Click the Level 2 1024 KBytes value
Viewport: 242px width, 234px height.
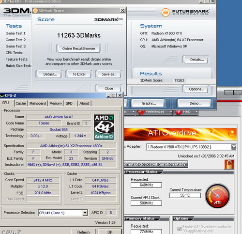[x=100, y=193]
